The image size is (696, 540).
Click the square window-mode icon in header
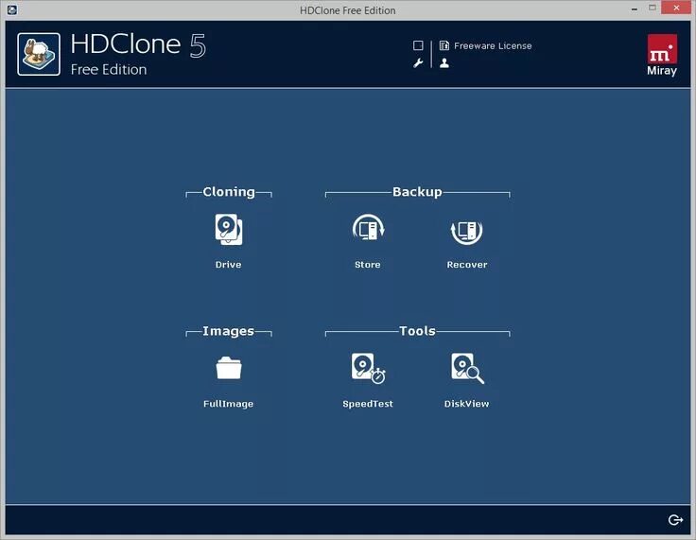pos(418,45)
